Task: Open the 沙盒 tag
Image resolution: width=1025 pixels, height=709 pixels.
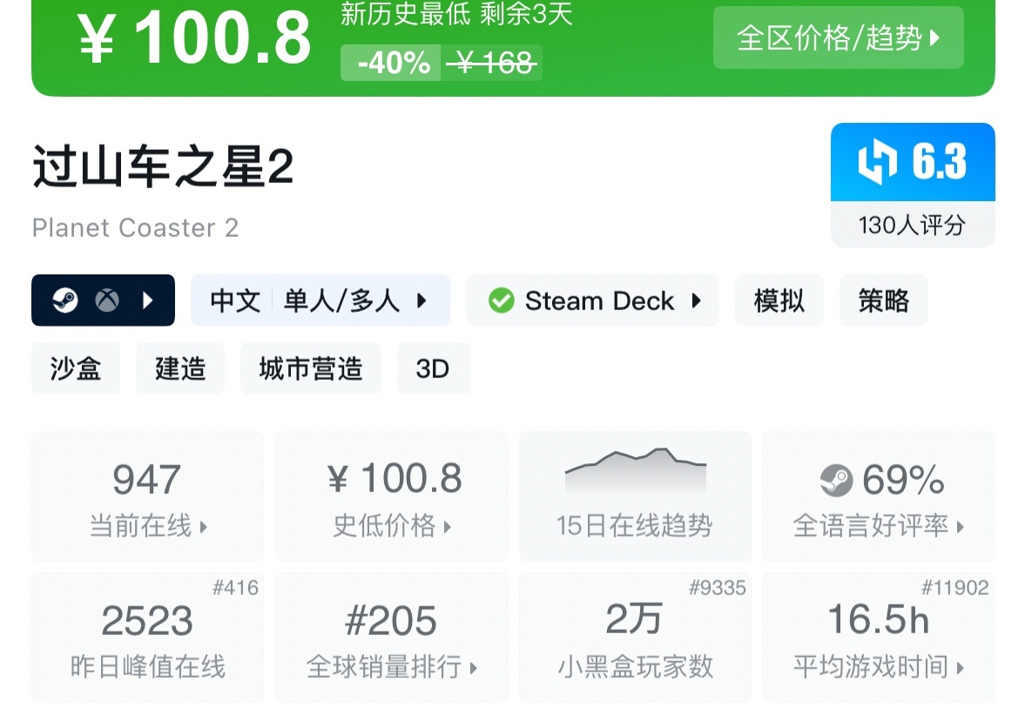Action: 76,368
